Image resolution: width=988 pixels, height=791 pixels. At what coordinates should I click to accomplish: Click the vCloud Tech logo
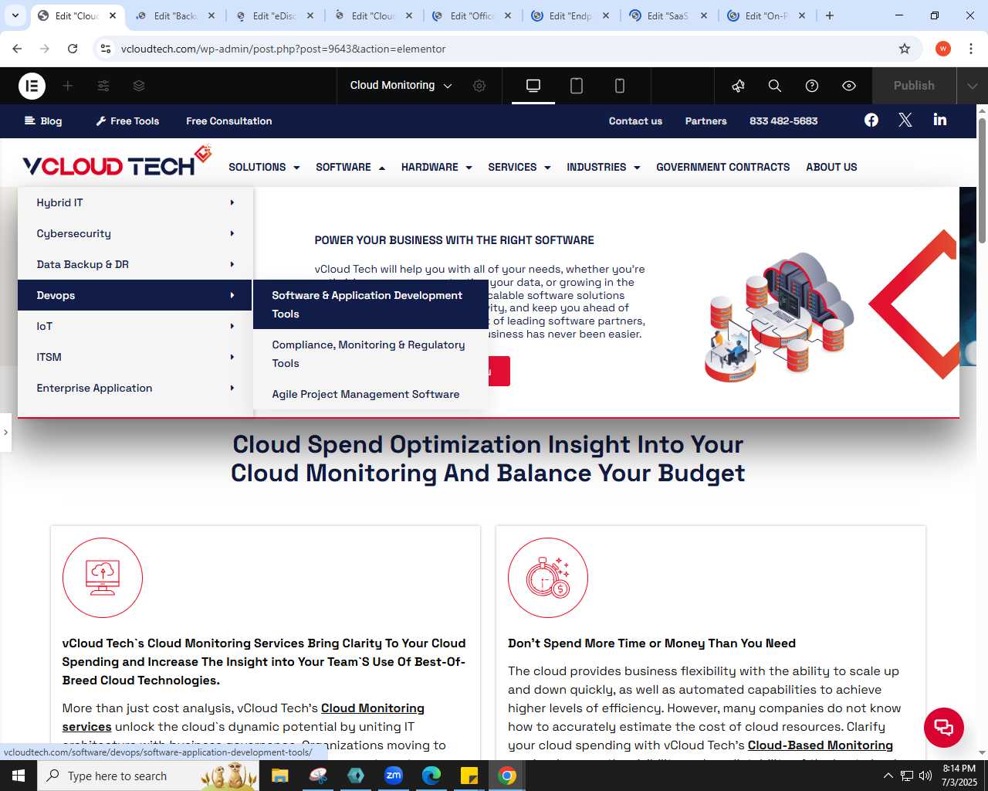116,161
